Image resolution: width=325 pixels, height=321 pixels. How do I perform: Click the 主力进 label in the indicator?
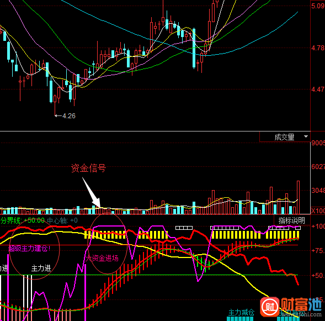click(x=41, y=269)
